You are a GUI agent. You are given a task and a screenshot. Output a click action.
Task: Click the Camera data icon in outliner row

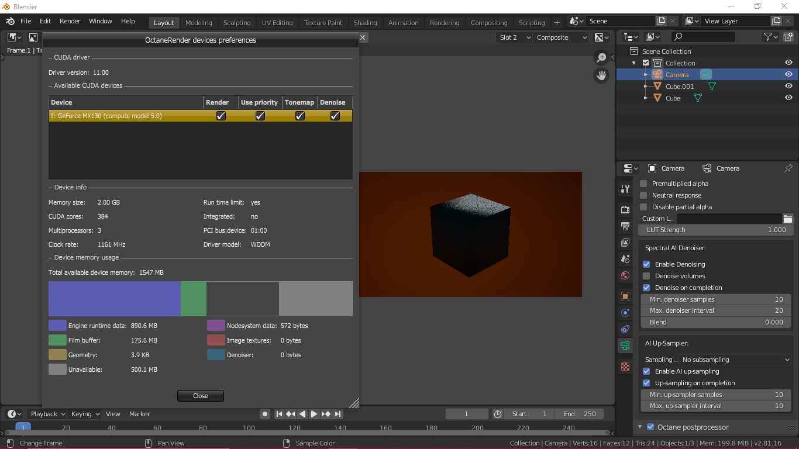706,75
